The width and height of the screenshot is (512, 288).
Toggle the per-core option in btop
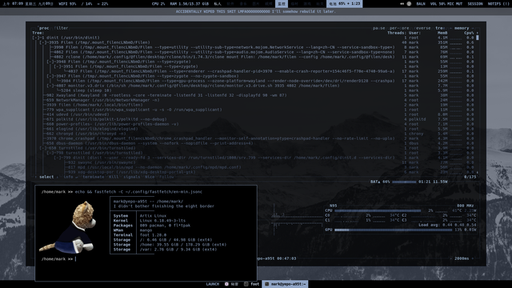[399, 28]
